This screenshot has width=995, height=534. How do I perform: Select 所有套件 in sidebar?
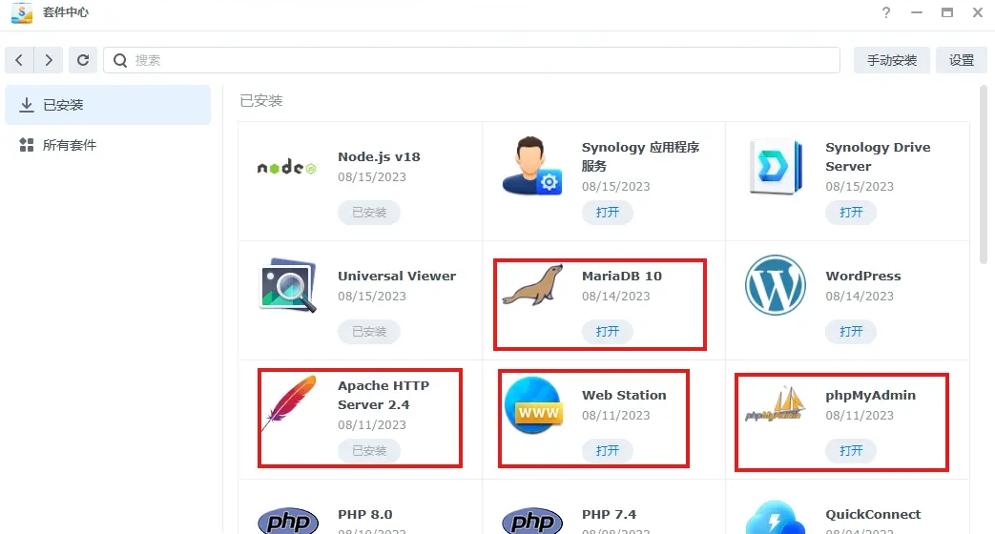108,145
